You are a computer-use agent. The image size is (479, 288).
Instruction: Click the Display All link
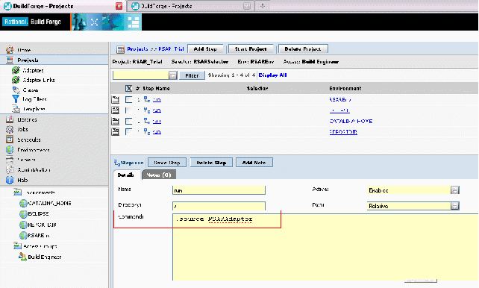coord(272,75)
